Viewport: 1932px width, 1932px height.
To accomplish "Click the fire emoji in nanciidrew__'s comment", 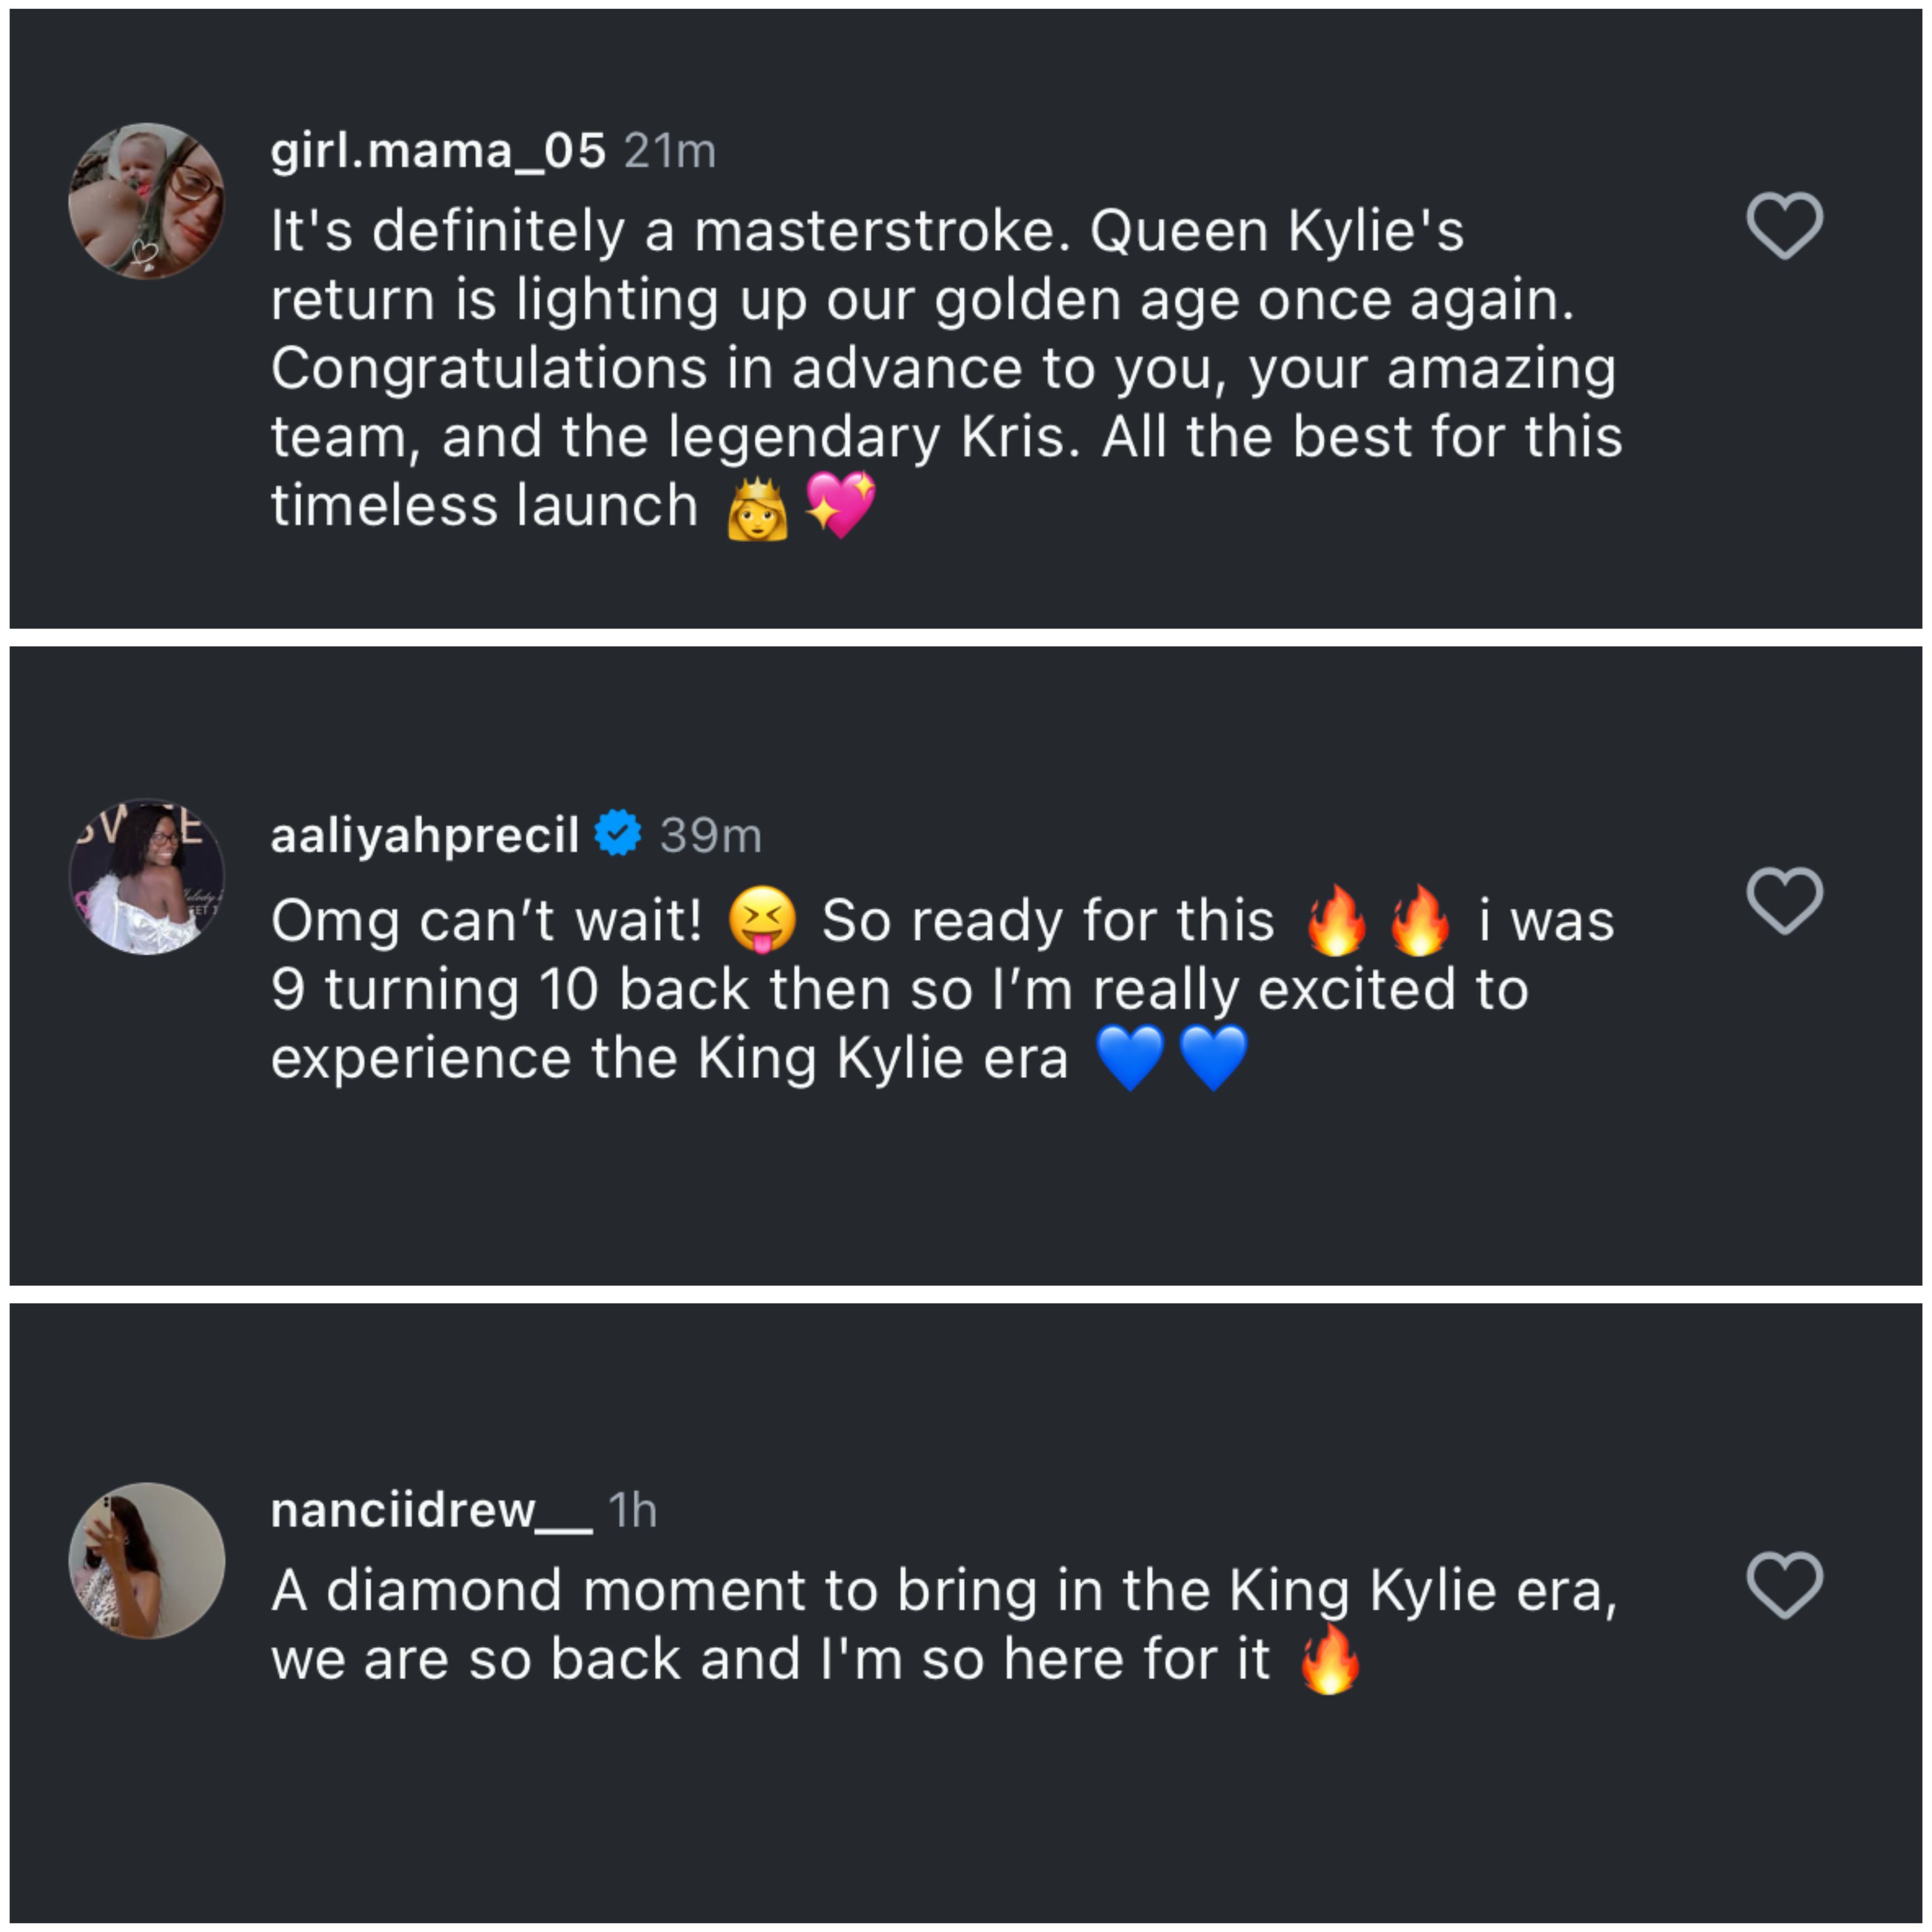I will coord(1329,1659).
